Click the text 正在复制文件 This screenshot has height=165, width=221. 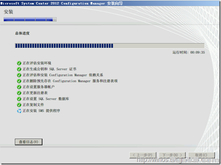pyautogui.click(x=33, y=105)
